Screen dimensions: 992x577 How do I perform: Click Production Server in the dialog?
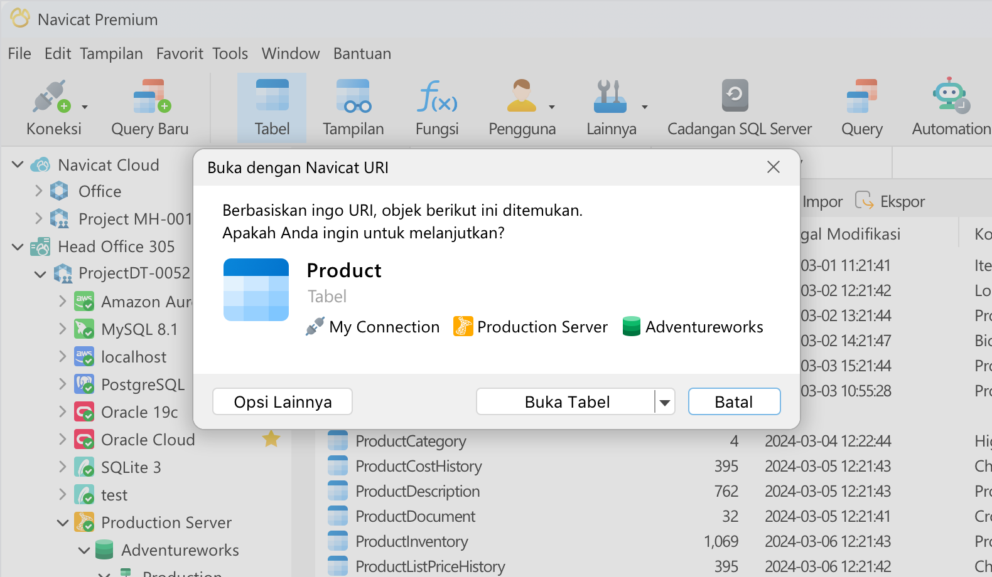point(531,327)
